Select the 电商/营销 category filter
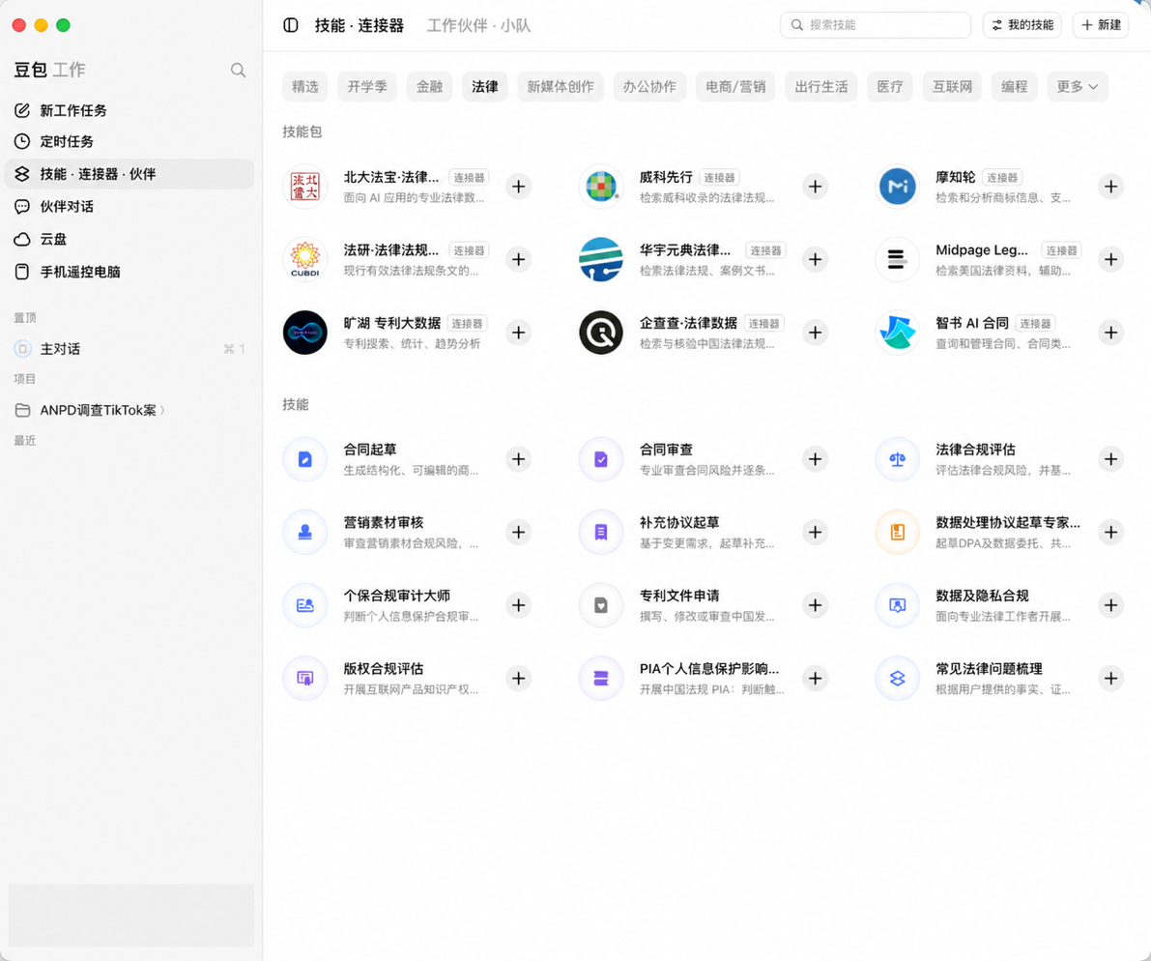 click(x=735, y=87)
